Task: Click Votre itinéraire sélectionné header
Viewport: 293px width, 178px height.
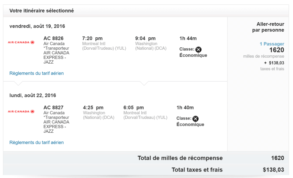Action: tap(41, 11)
